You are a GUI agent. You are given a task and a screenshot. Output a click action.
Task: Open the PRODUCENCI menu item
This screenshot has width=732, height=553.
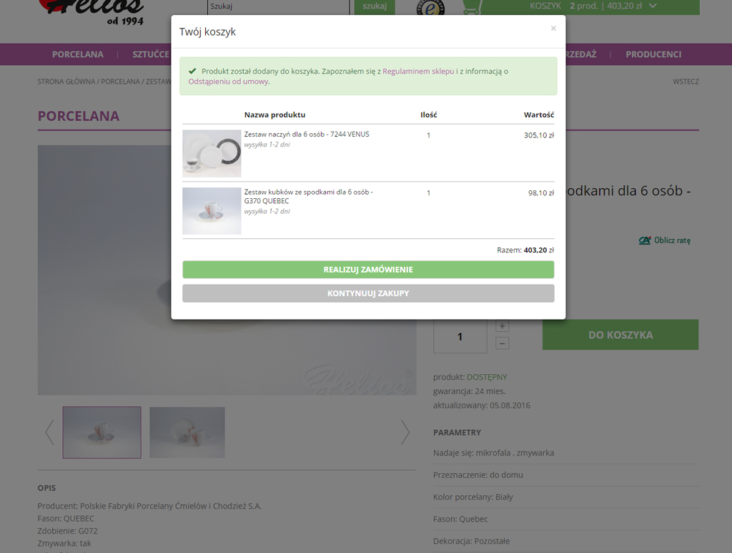coord(653,54)
